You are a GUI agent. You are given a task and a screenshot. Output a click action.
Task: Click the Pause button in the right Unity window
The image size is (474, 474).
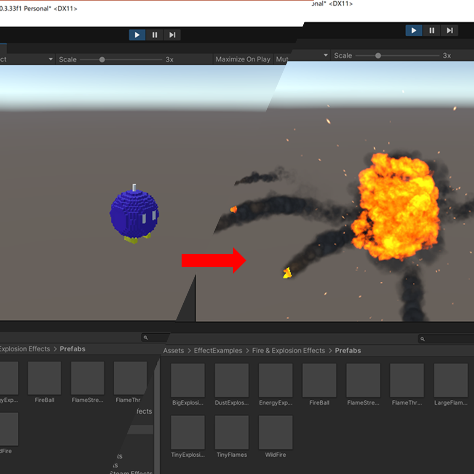click(x=432, y=30)
